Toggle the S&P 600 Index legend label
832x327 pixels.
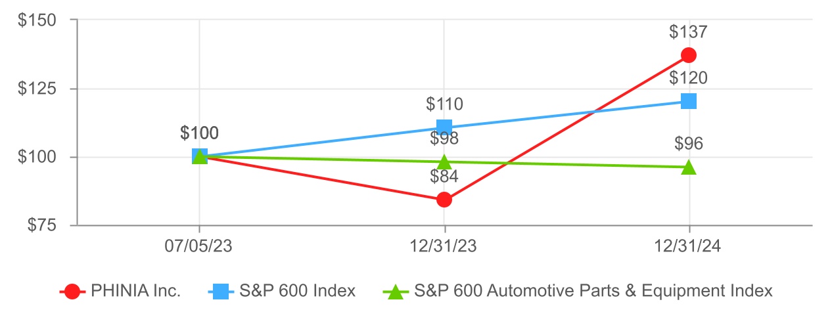point(298,292)
